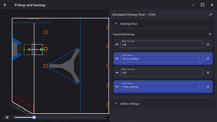Click the From pickup reorder handle
This screenshot has height=122, width=217.
(117, 87)
